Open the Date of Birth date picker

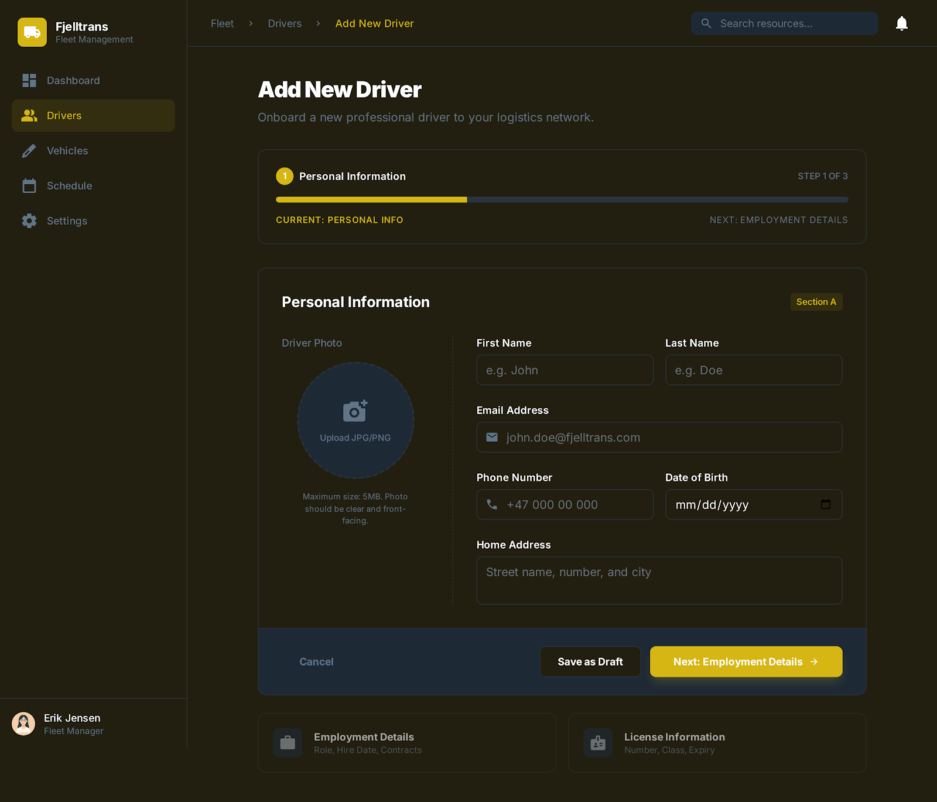tap(826, 504)
